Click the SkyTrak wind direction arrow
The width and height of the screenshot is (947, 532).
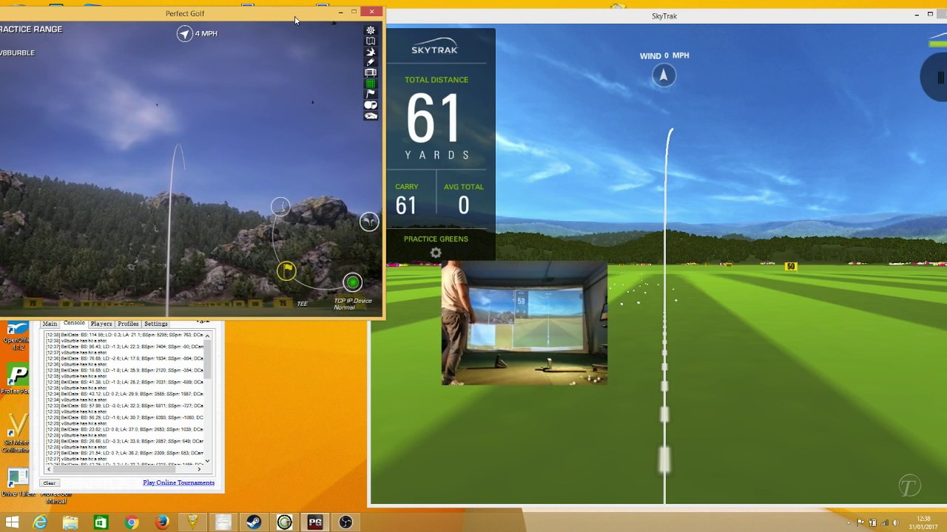coord(664,75)
